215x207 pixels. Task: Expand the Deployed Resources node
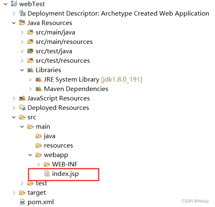coord(14,108)
